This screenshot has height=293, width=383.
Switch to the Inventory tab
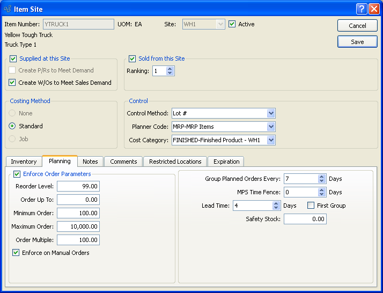pyautogui.click(x=24, y=162)
